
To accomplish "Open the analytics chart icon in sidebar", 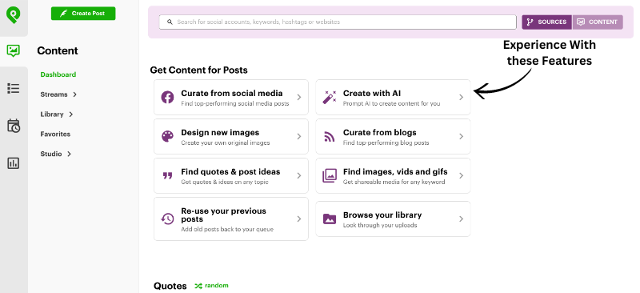I will [14, 163].
